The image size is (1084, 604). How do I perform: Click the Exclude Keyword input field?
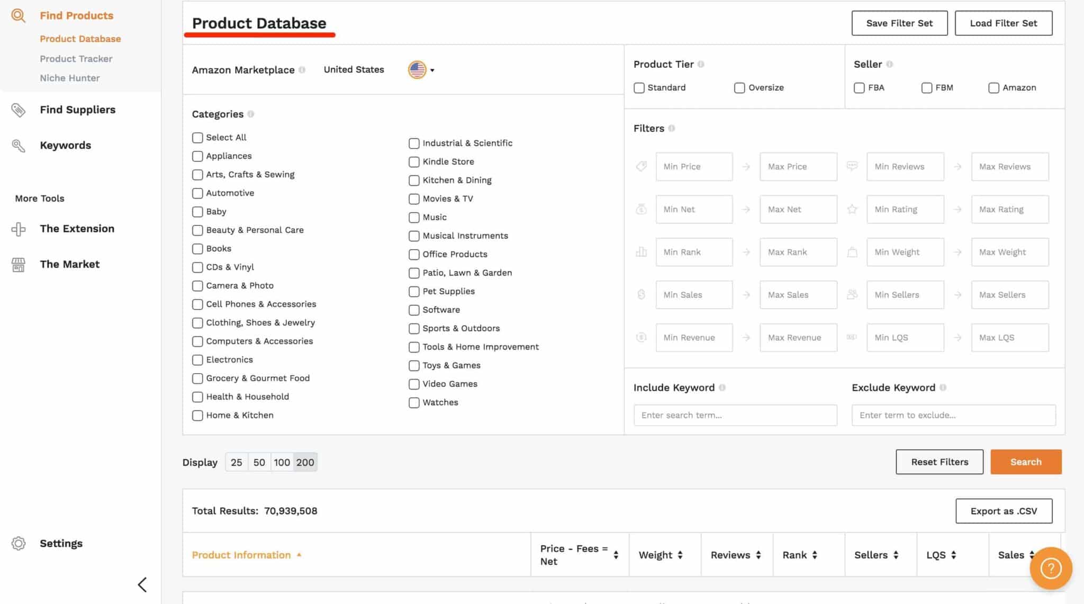954,416
